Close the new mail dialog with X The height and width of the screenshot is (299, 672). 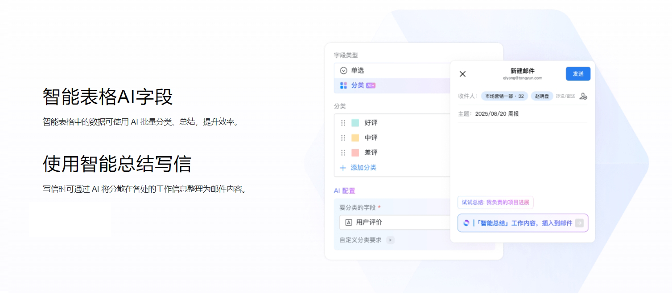coord(462,74)
